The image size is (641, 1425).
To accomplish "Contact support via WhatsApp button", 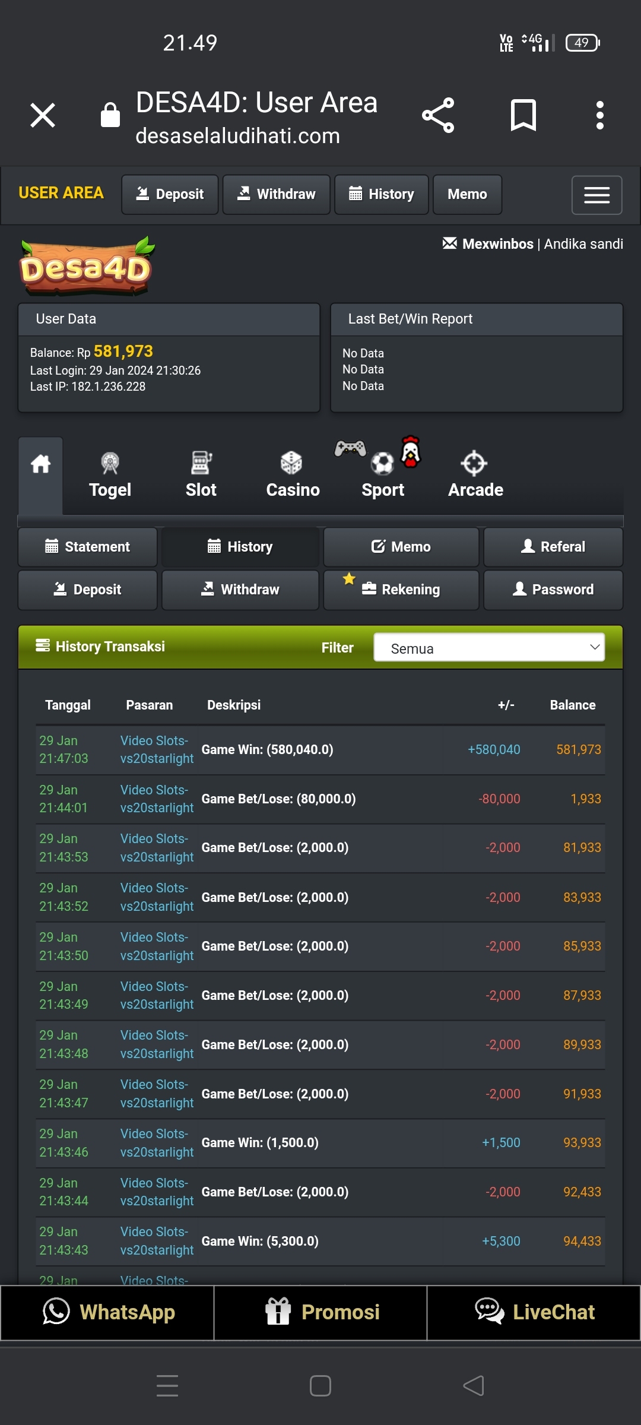I will 107,1312.
